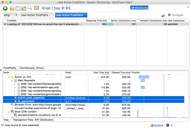Image resolution: width=190 pixels, height=128 pixels.
Task: Click green status dot of PurePath row
Action: 5,24
